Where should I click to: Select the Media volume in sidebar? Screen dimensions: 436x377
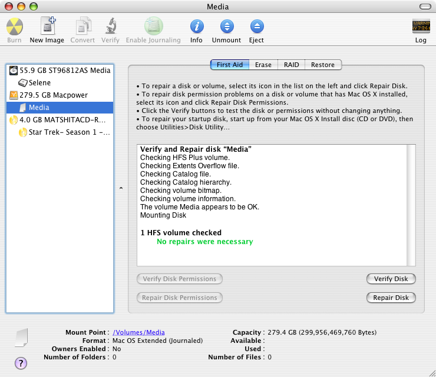point(60,108)
